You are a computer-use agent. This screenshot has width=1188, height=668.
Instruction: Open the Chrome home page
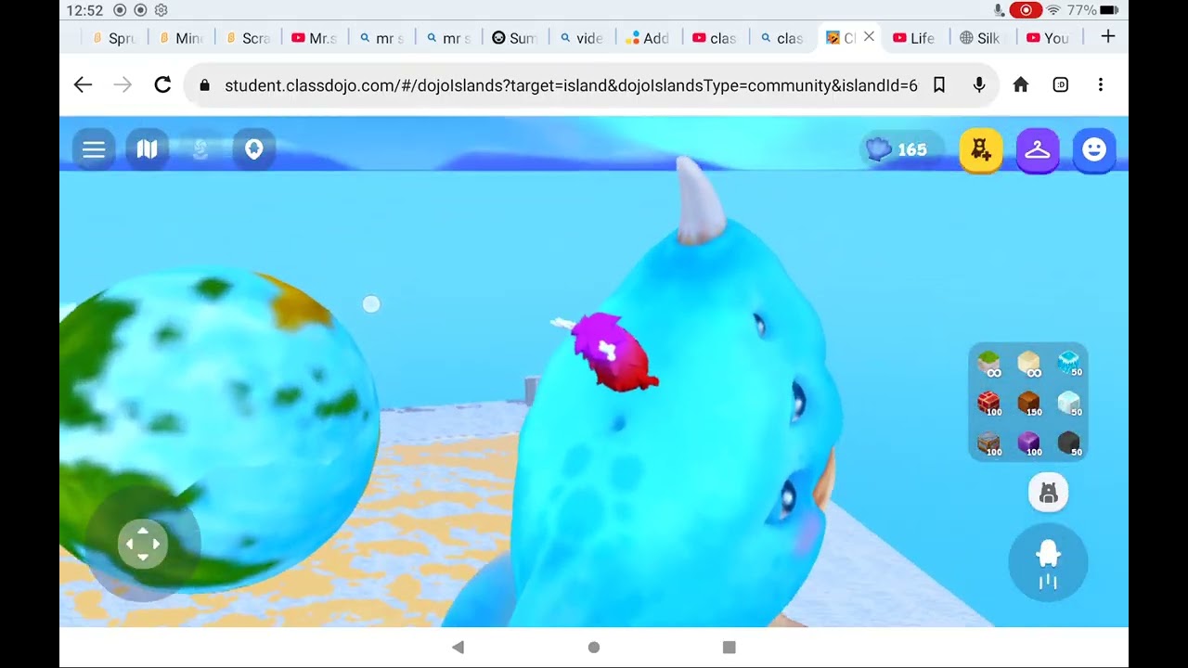pyautogui.click(x=1021, y=85)
